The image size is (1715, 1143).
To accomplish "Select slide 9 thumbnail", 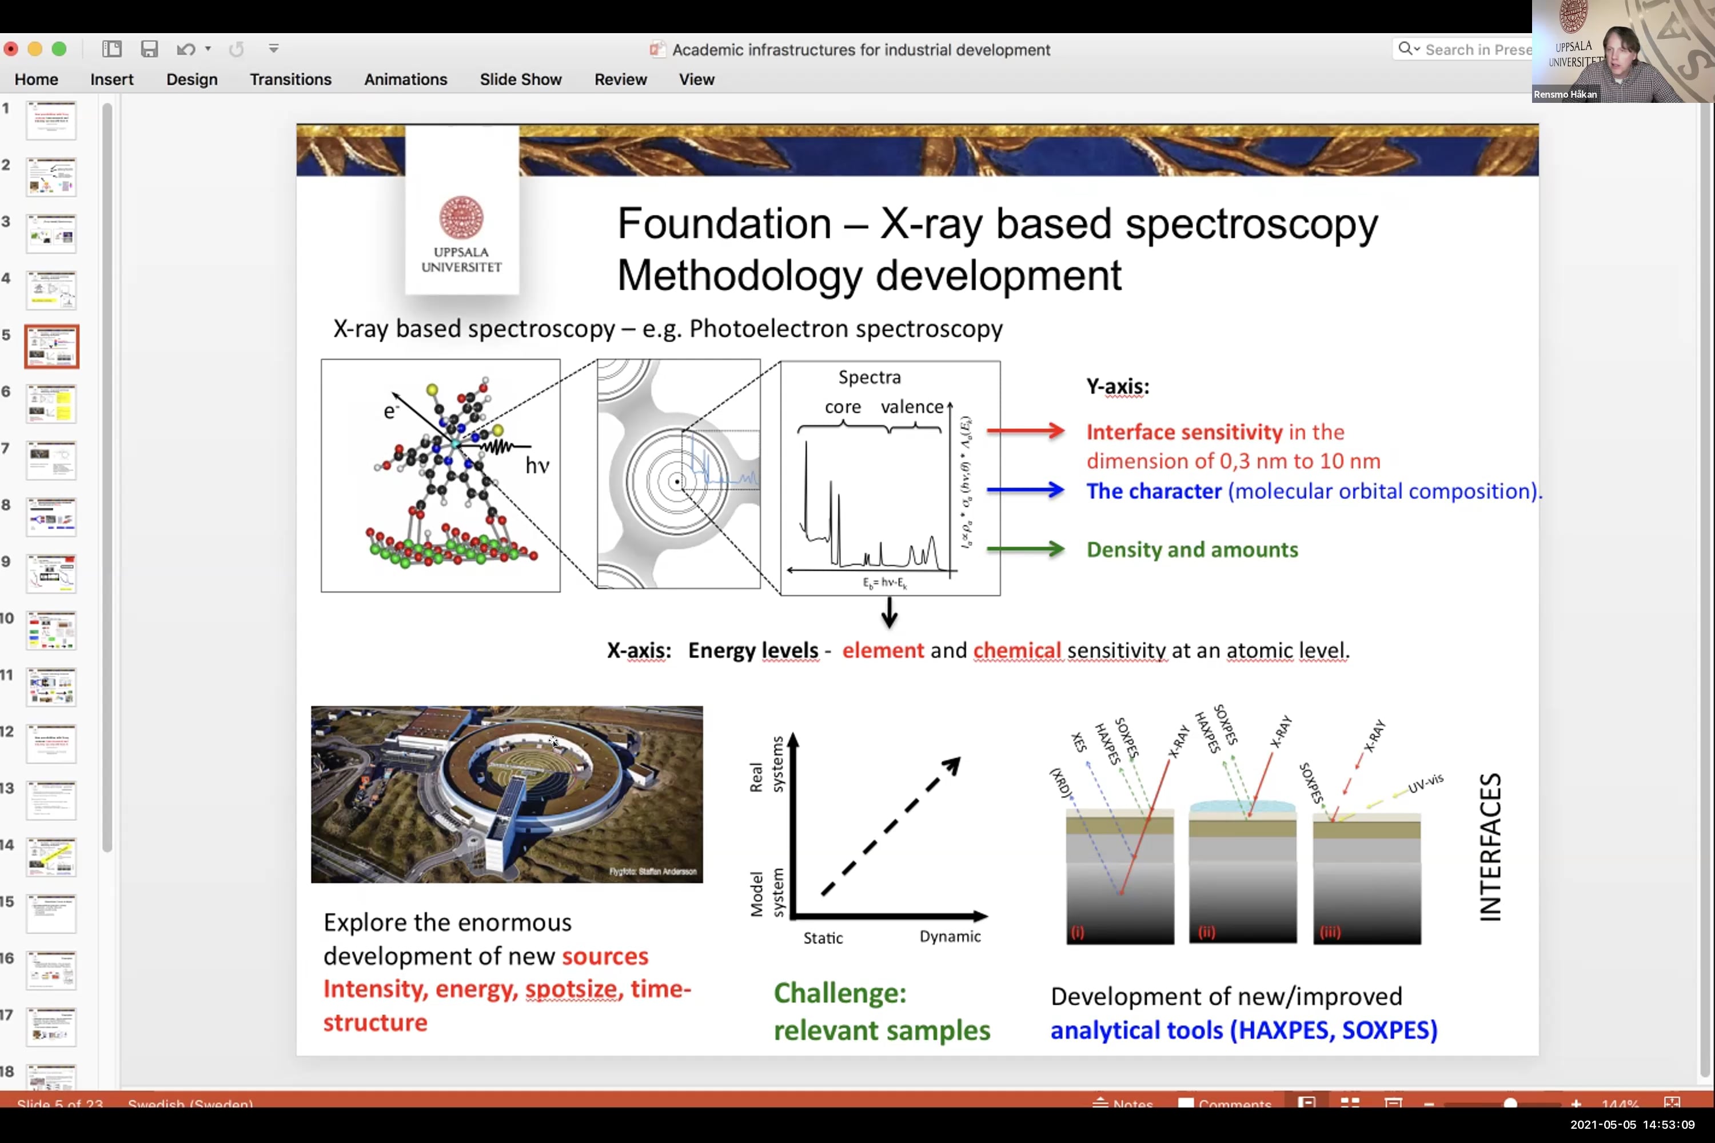I will [51, 574].
